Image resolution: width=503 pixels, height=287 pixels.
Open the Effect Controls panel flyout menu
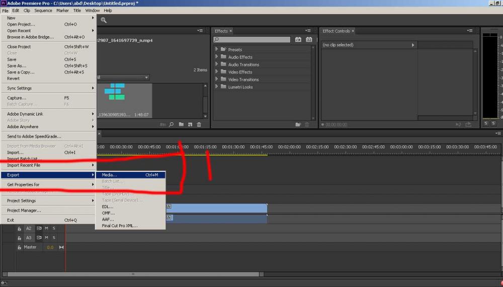pyautogui.click(x=470, y=31)
